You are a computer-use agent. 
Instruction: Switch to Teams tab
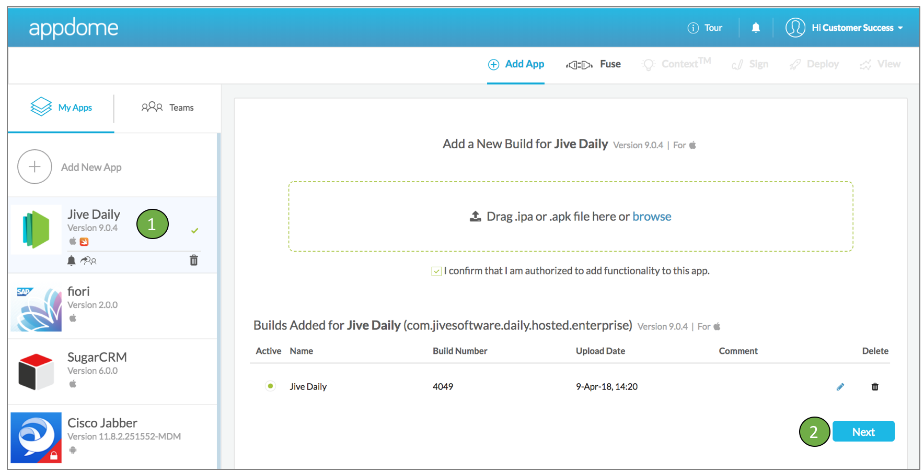(167, 108)
